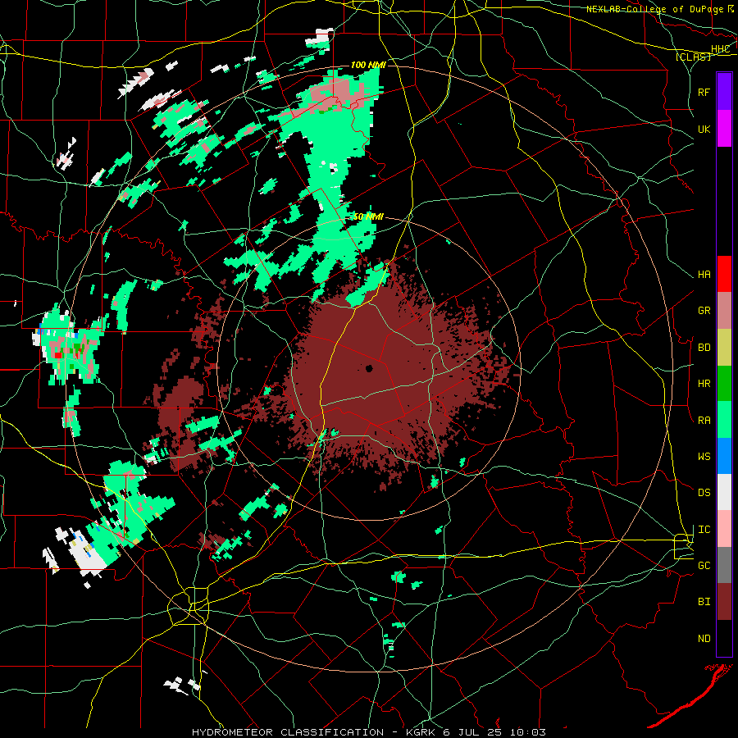This screenshot has width=738, height=738.
Task: Click the HA legend label
Action: (x=704, y=274)
